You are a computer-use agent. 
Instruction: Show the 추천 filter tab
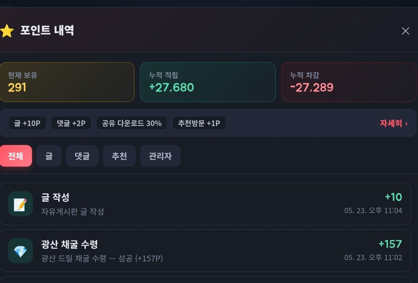tap(119, 156)
